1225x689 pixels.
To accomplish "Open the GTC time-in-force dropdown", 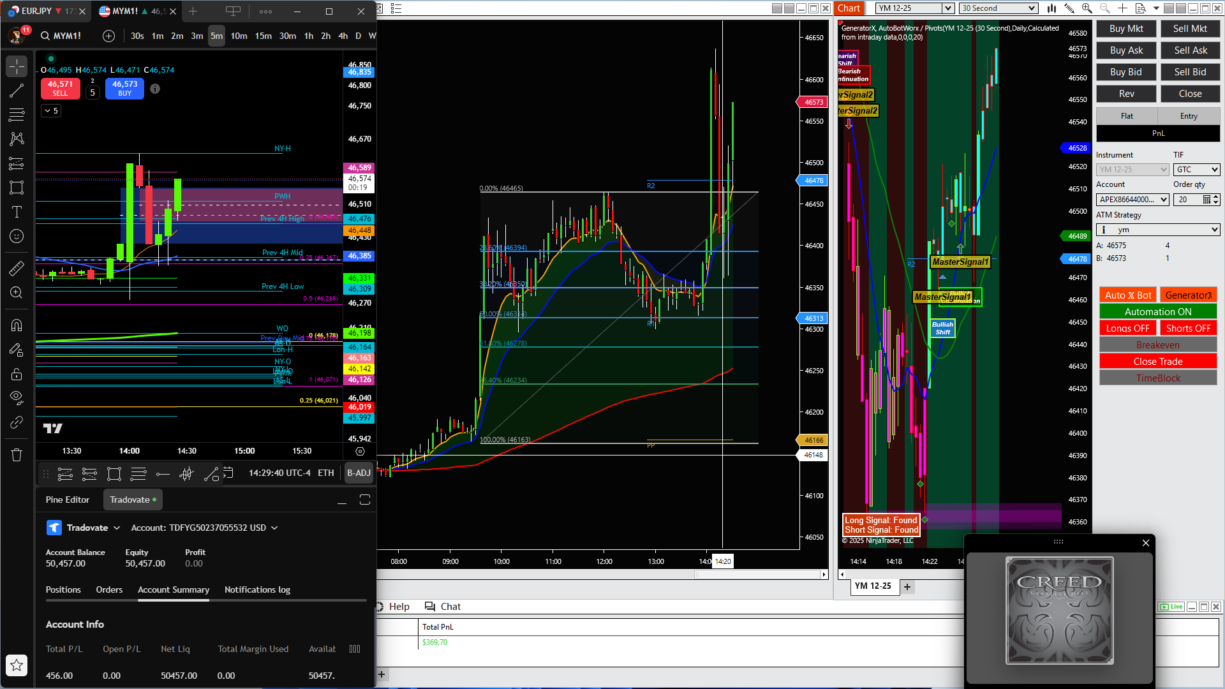I will tap(1197, 170).
